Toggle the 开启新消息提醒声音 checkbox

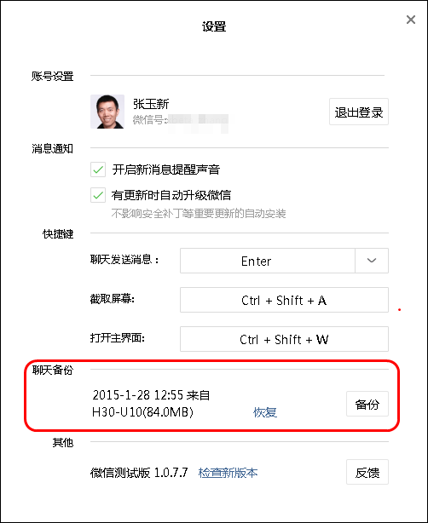(x=98, y=170)
